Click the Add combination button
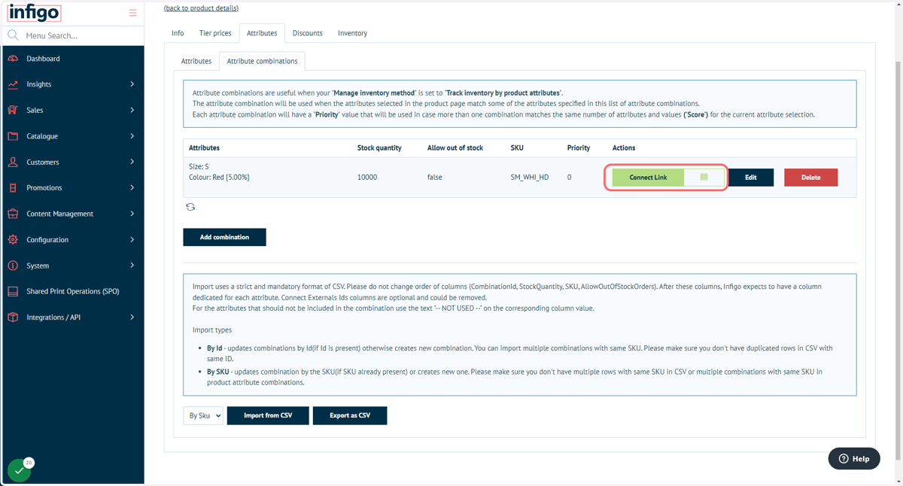Screen dimensions: 903x486 pyautogui.click(x=224, y=237)
